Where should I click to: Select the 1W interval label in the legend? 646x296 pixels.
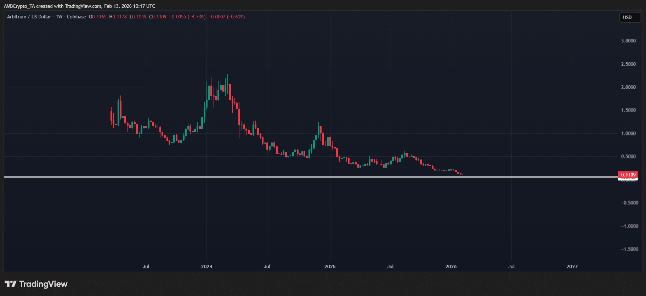click(x=59, y=17)
